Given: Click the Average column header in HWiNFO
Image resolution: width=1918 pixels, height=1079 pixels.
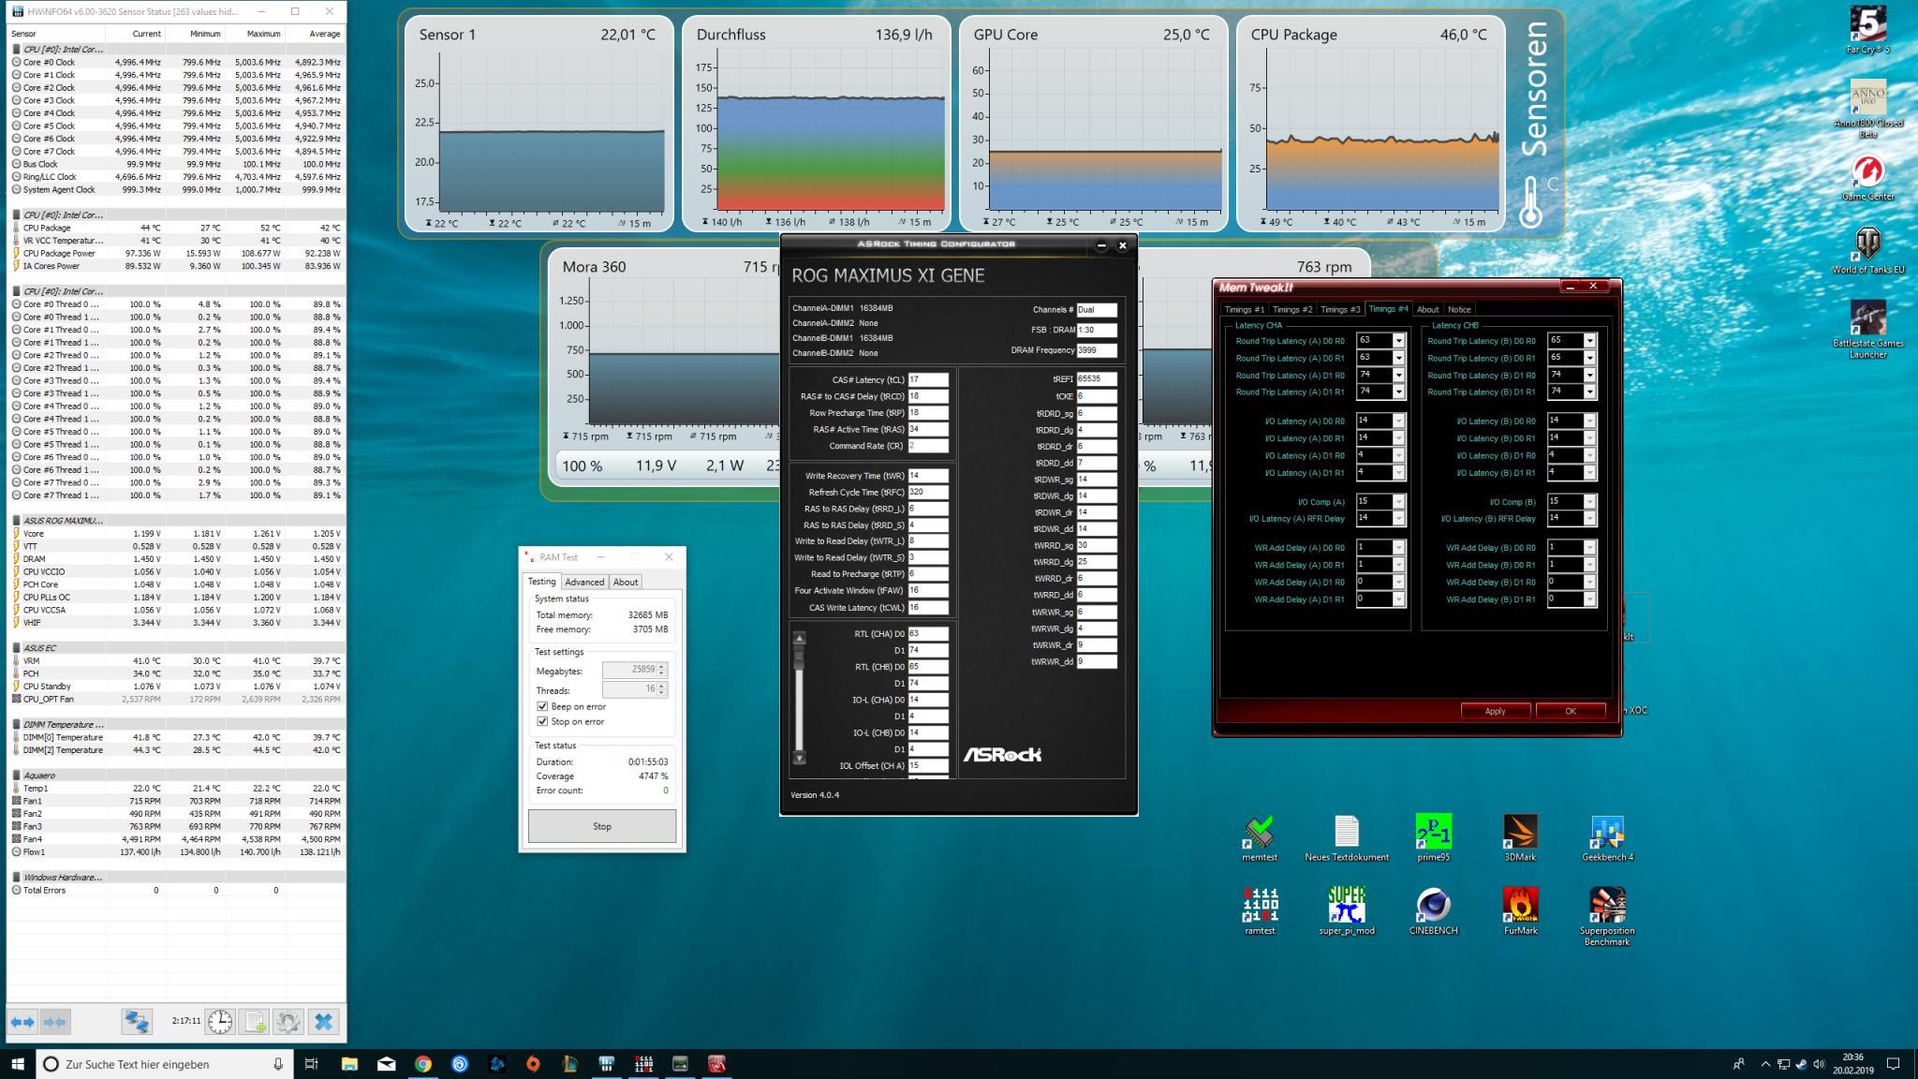Looking at the screenshot, I should [314, 34].
